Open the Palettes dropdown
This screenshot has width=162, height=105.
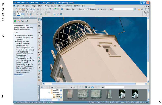(82, 9)
